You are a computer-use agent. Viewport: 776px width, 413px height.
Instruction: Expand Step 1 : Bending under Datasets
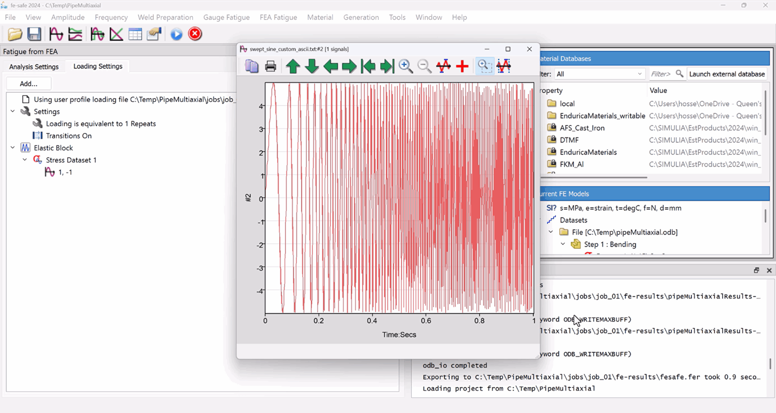[562, 244]
